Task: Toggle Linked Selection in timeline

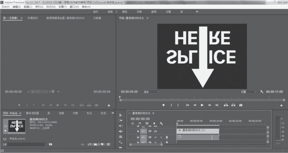Action: tap(147, 123)
